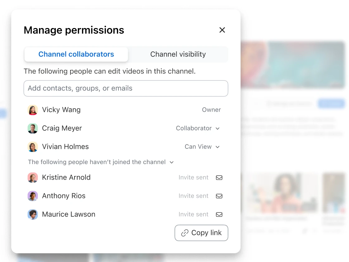Close the Manage permissions dialog
349x262 pixels.
click(x=222, y=30)
